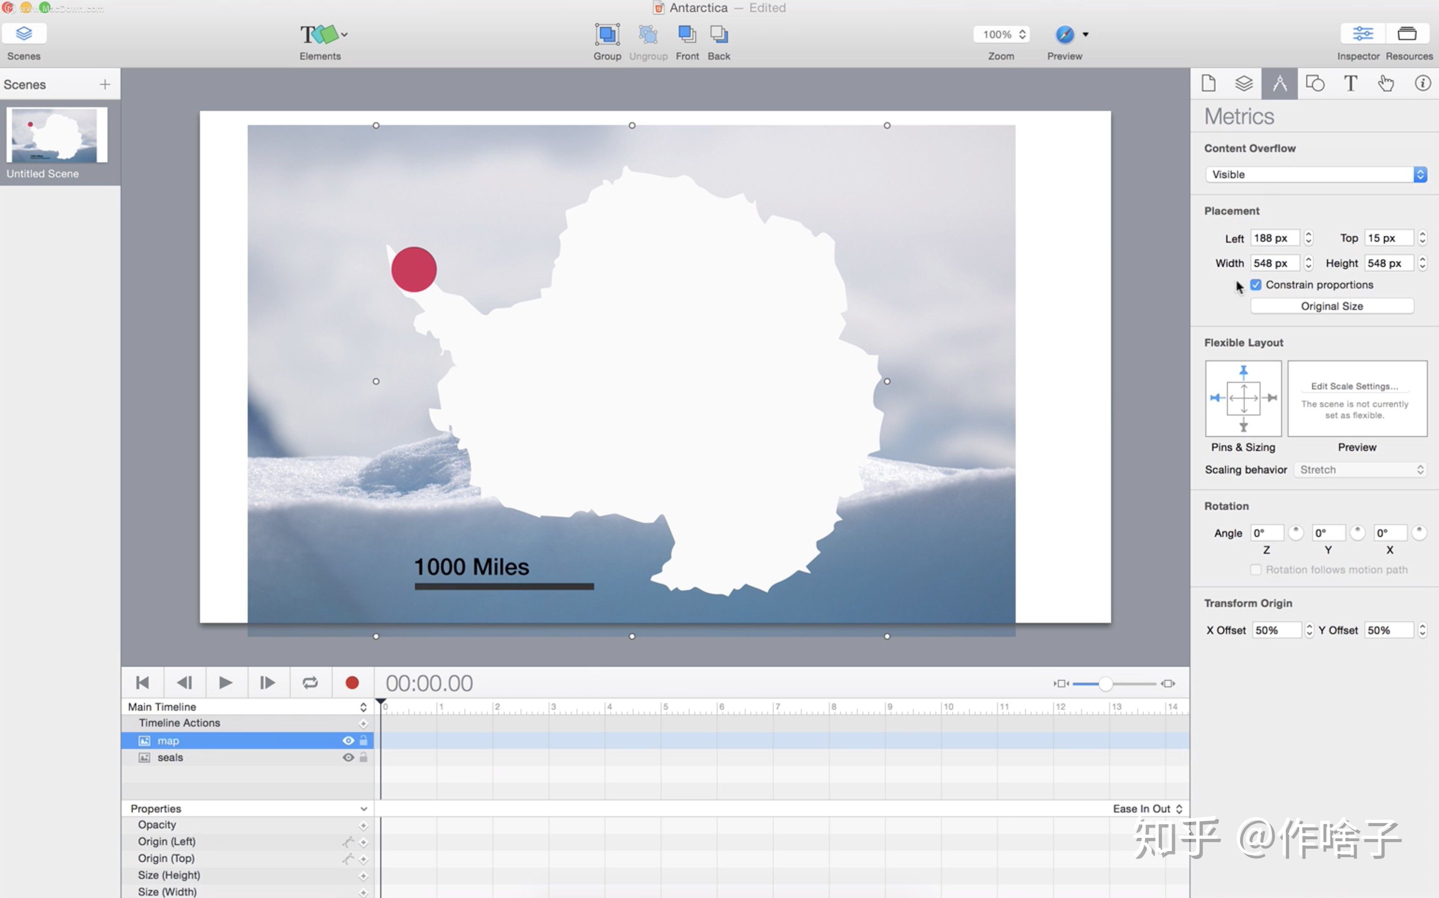1439x898 pixels.
Task: Click the Y Offset stepper
Action: pyautogui.click(x=1423, y=631)
